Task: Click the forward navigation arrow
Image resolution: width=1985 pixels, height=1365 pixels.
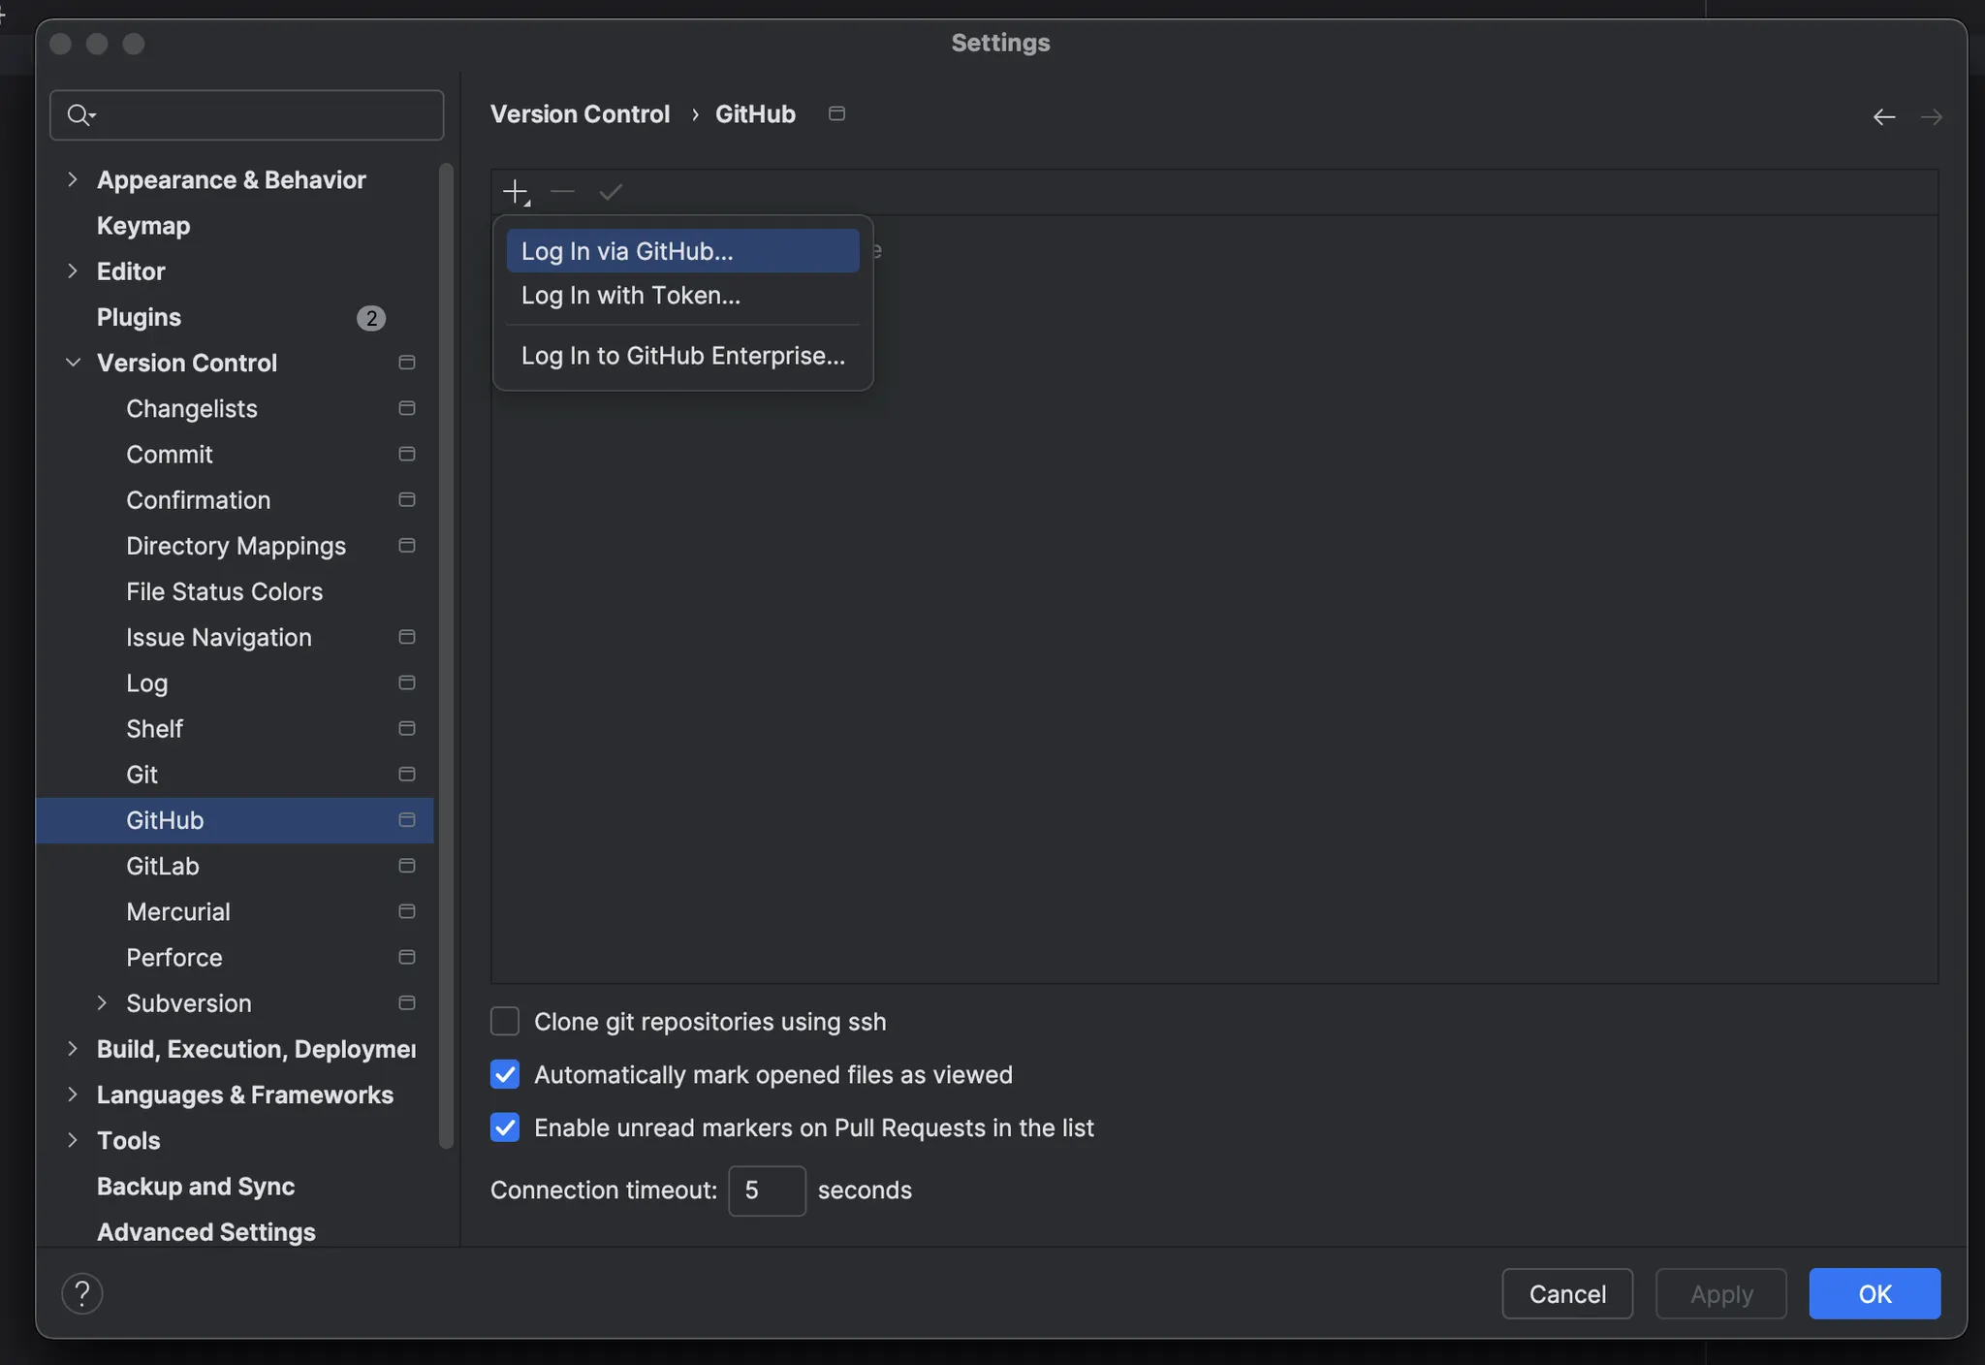Action: click(x=1931, y=117)
